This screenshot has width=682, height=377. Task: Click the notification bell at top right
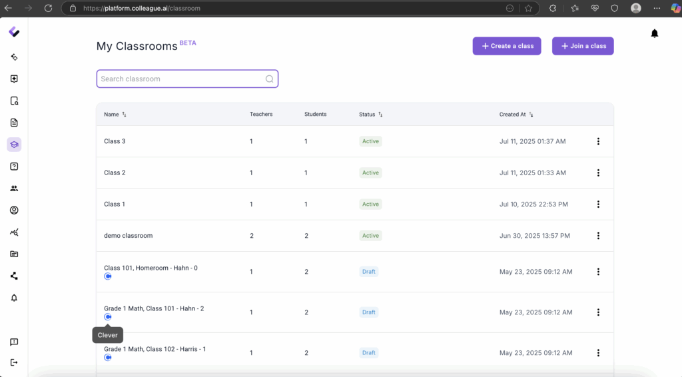[654, 33]
